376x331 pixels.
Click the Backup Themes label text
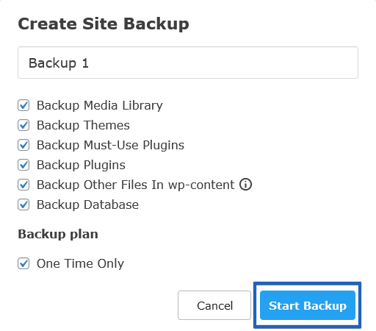coord(83,125)
